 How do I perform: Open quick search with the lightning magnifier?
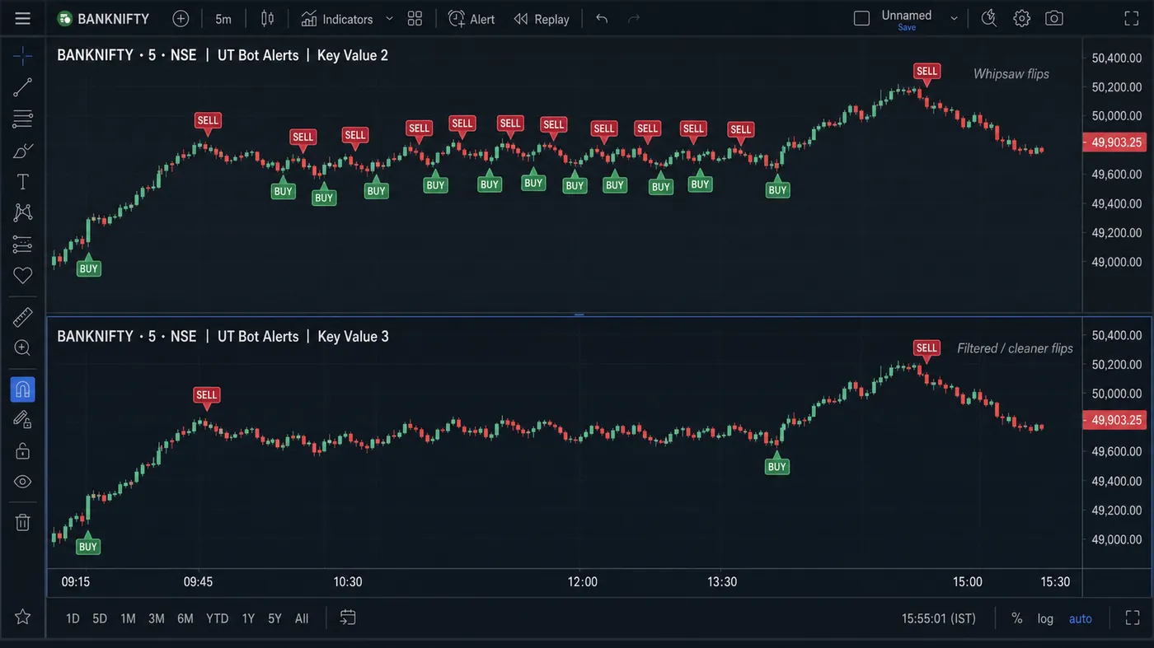(989, 18)
